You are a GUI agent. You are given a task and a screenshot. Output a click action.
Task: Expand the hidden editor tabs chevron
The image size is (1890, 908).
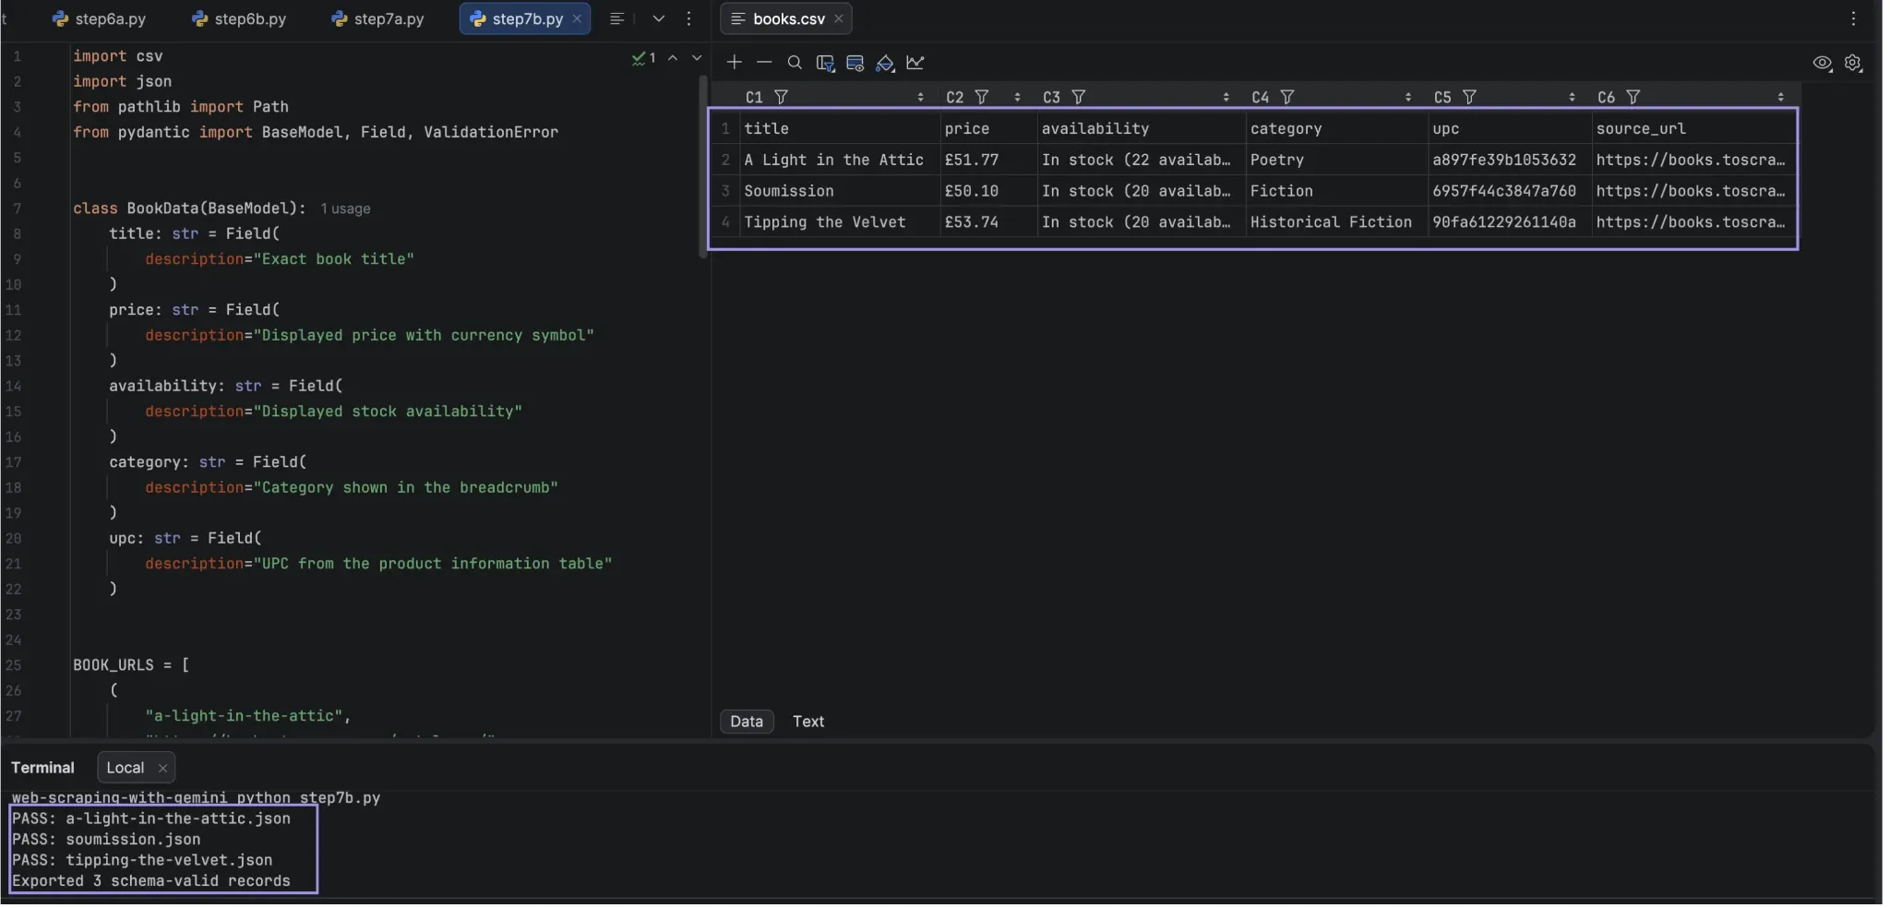pyautogui.click(x=658, y=18)
